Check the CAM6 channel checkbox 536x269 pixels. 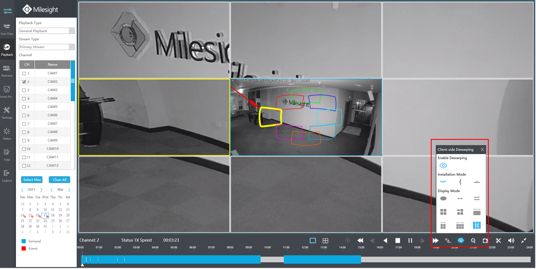pyautogui.click(x=24, y=115)
